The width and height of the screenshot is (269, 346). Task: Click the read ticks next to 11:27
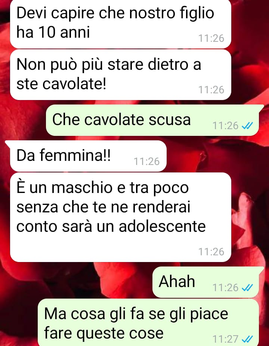(x=247, y=339)
